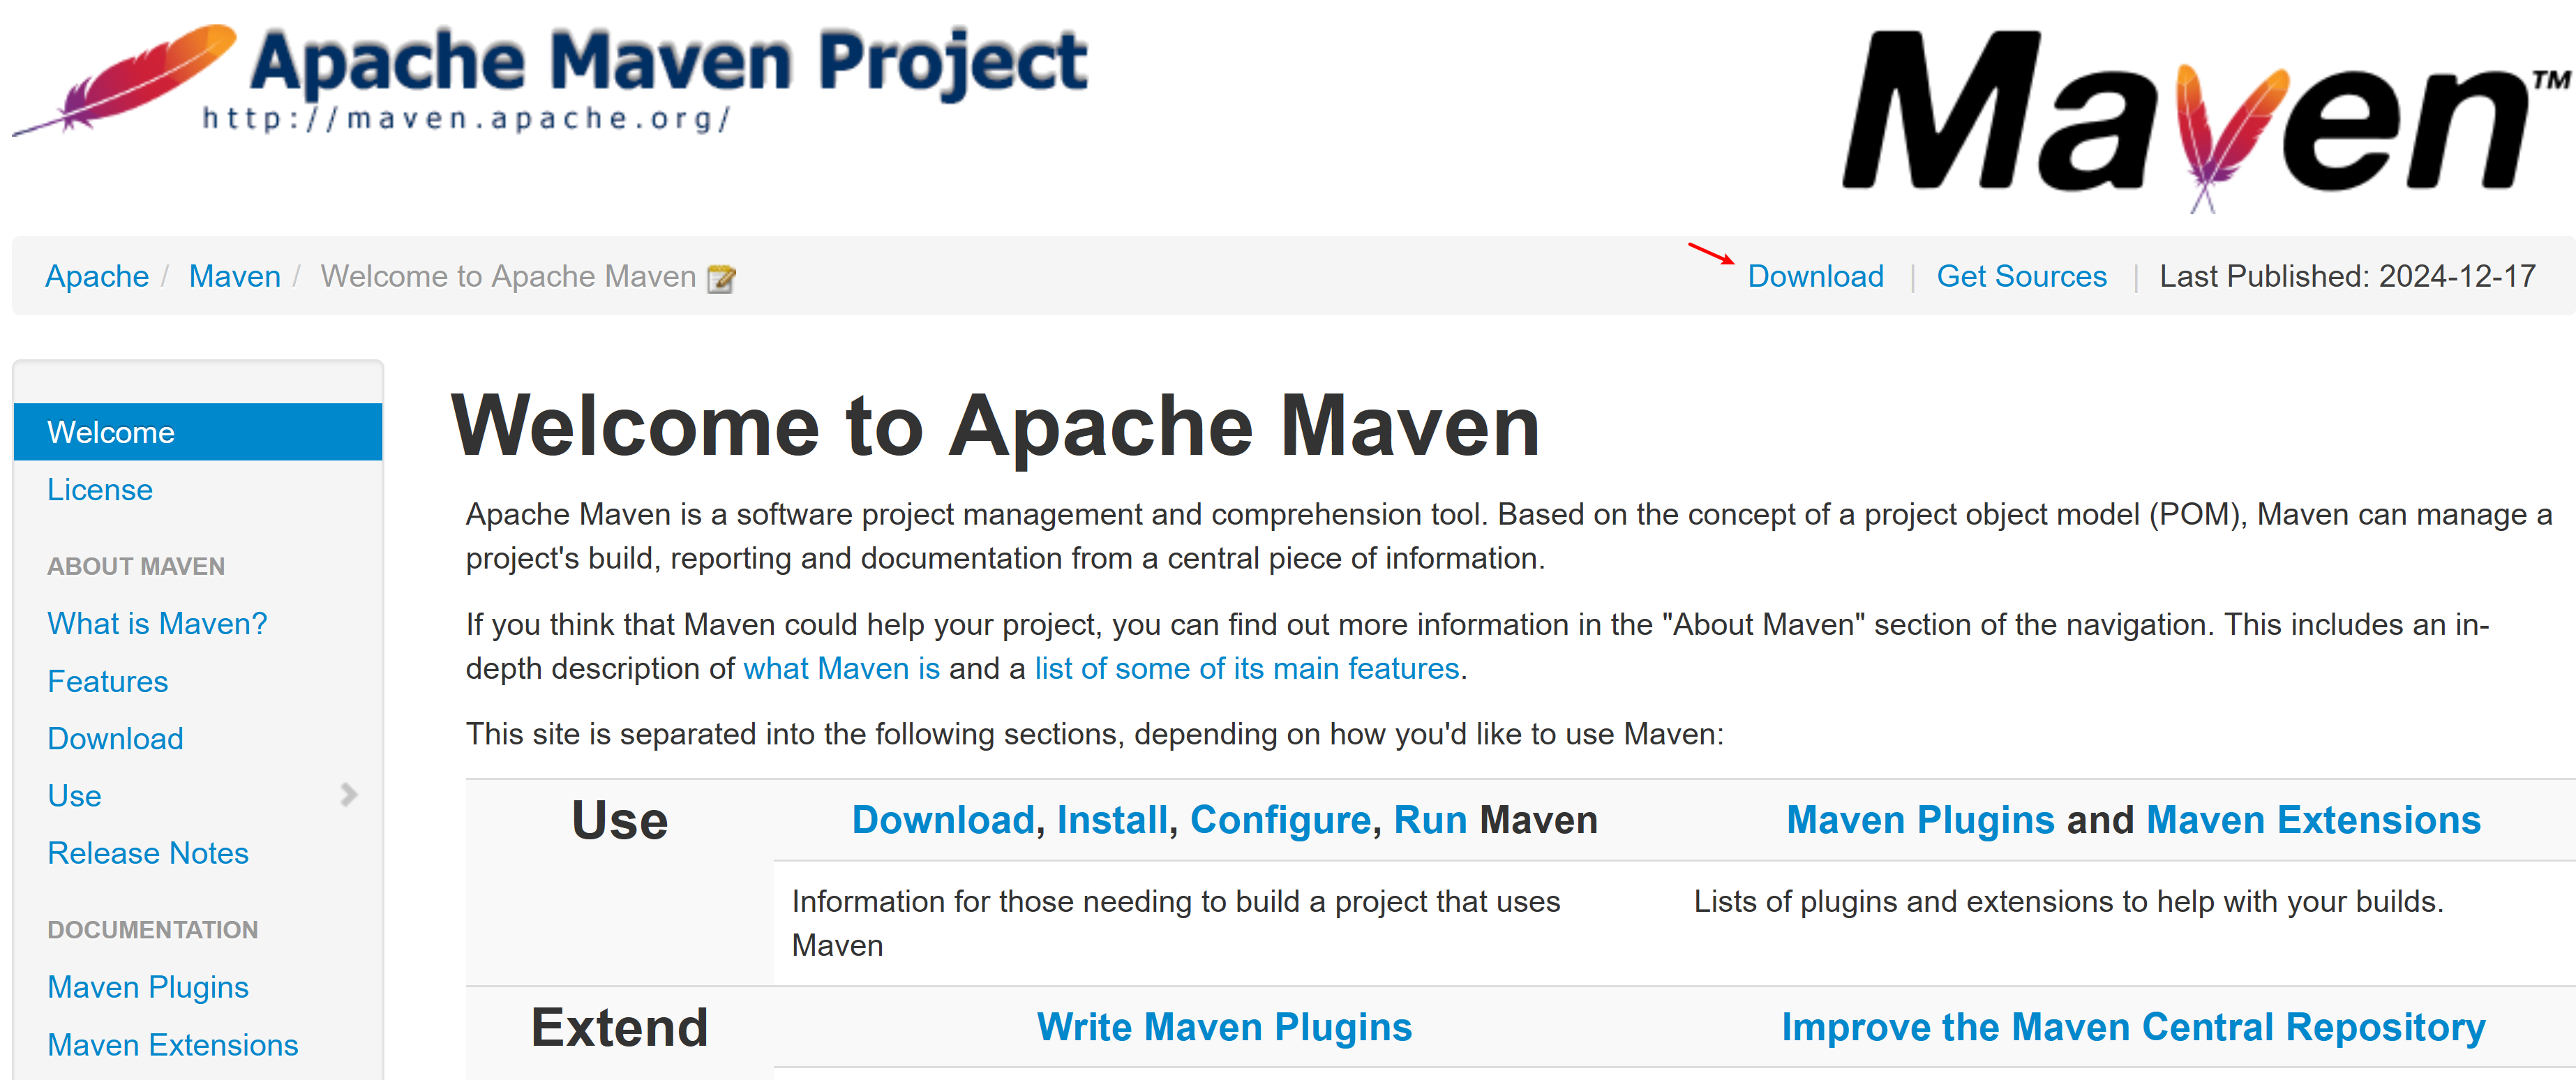Click the edit page pencil icon
The height and width of the screenshot is (1080, 2576).
(x=721, y=278)
